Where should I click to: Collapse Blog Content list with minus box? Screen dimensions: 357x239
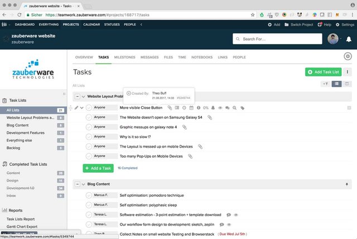[78, 184]
